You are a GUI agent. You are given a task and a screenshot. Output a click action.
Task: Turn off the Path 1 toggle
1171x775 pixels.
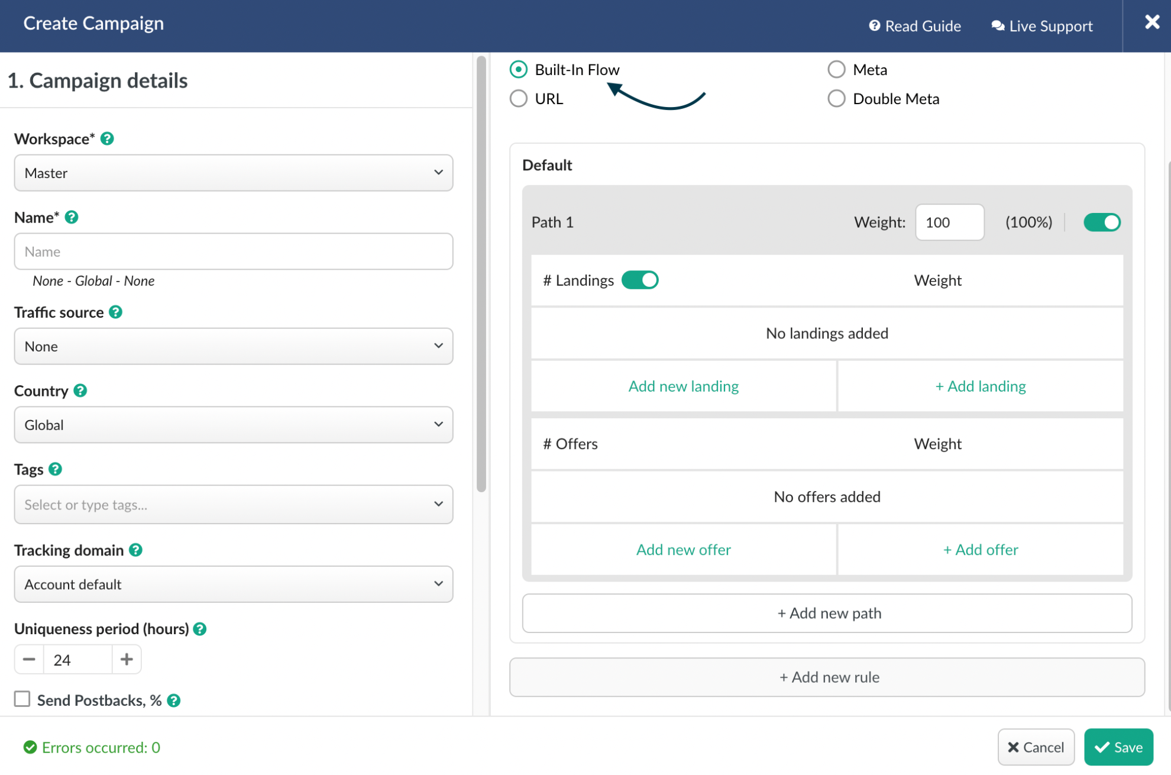(1101, 222)
